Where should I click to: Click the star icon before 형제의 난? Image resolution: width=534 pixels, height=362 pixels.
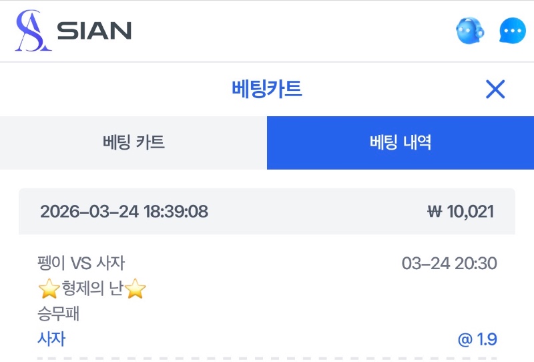coord(48,289)
